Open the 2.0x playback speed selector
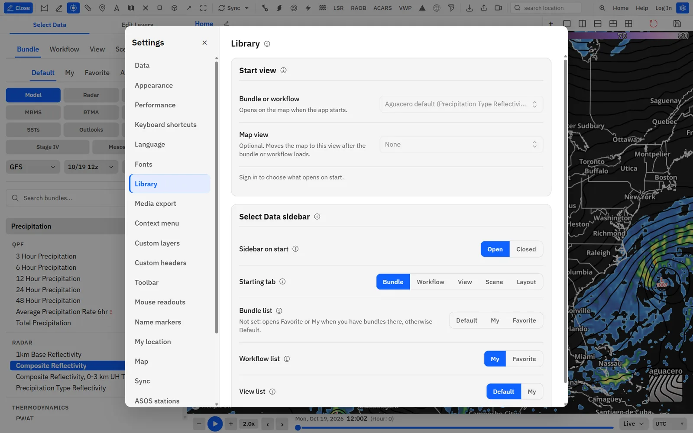This screenshot has width=693, height=433. click(249, 424)
